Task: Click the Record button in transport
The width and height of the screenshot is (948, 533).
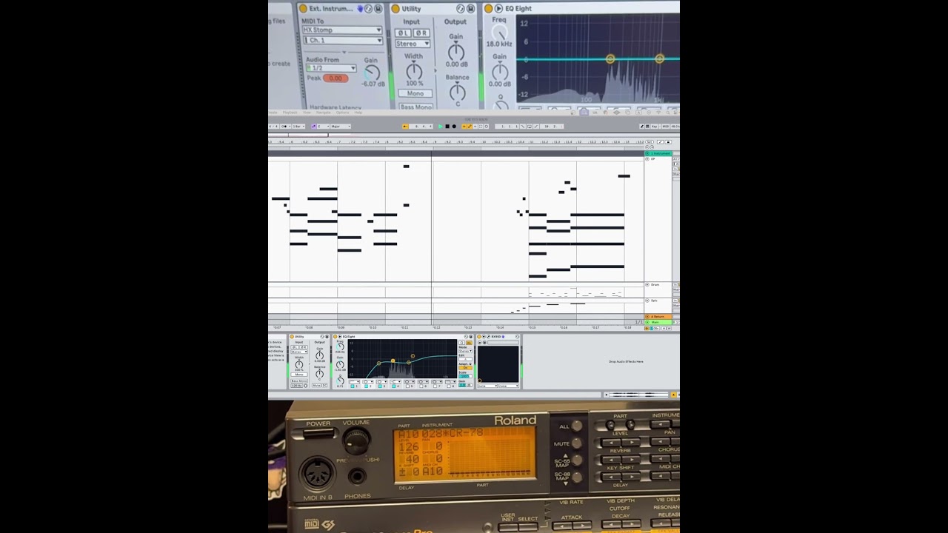Action: (x=454, y=127)
